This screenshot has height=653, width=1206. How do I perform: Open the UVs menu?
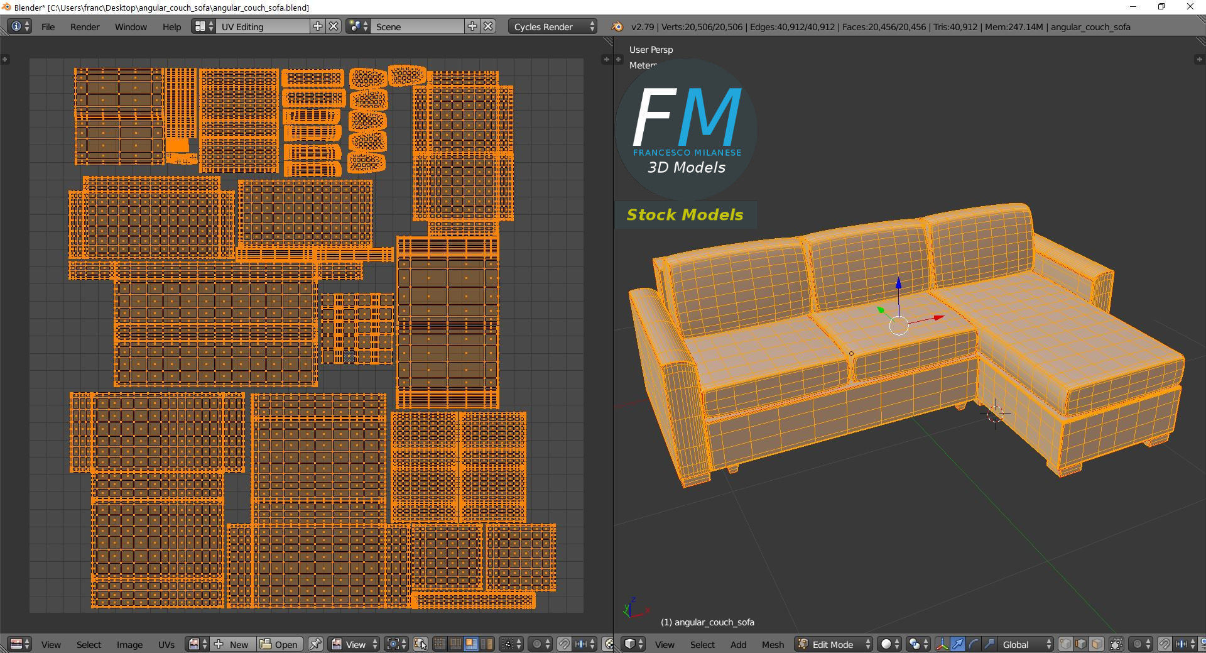click(x=166, y=644)
